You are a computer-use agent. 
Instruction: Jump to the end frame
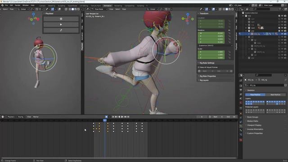128,117
